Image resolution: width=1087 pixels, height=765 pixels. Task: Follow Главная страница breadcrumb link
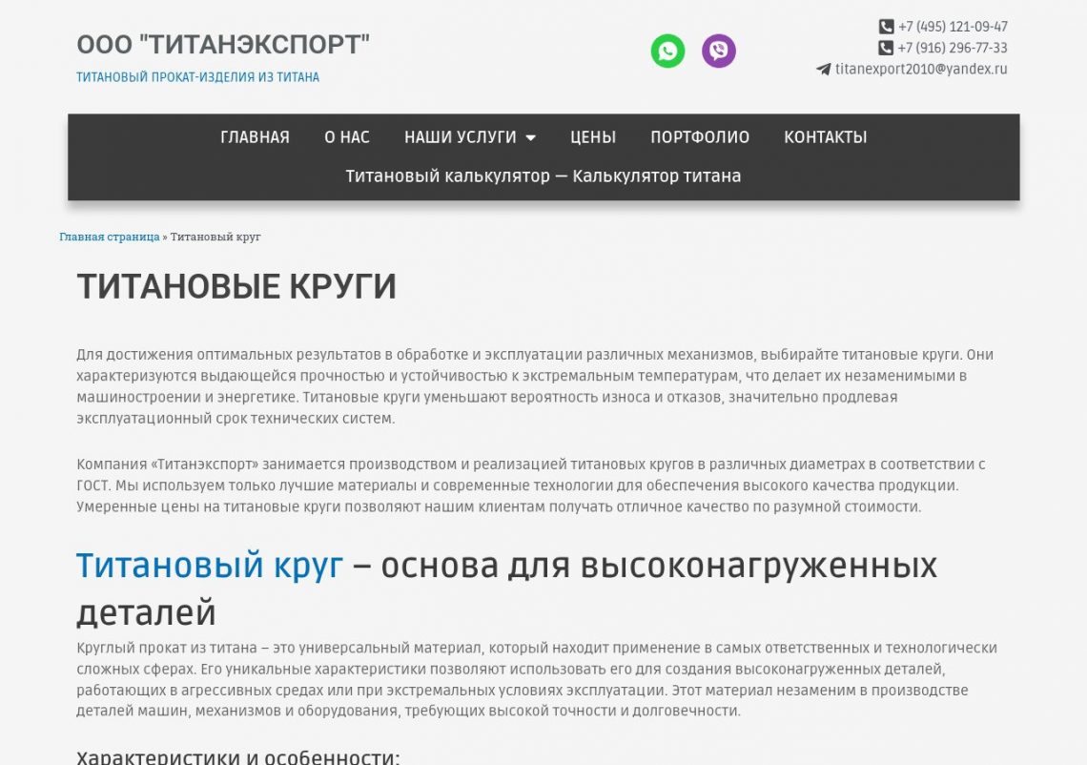[109, 237]
